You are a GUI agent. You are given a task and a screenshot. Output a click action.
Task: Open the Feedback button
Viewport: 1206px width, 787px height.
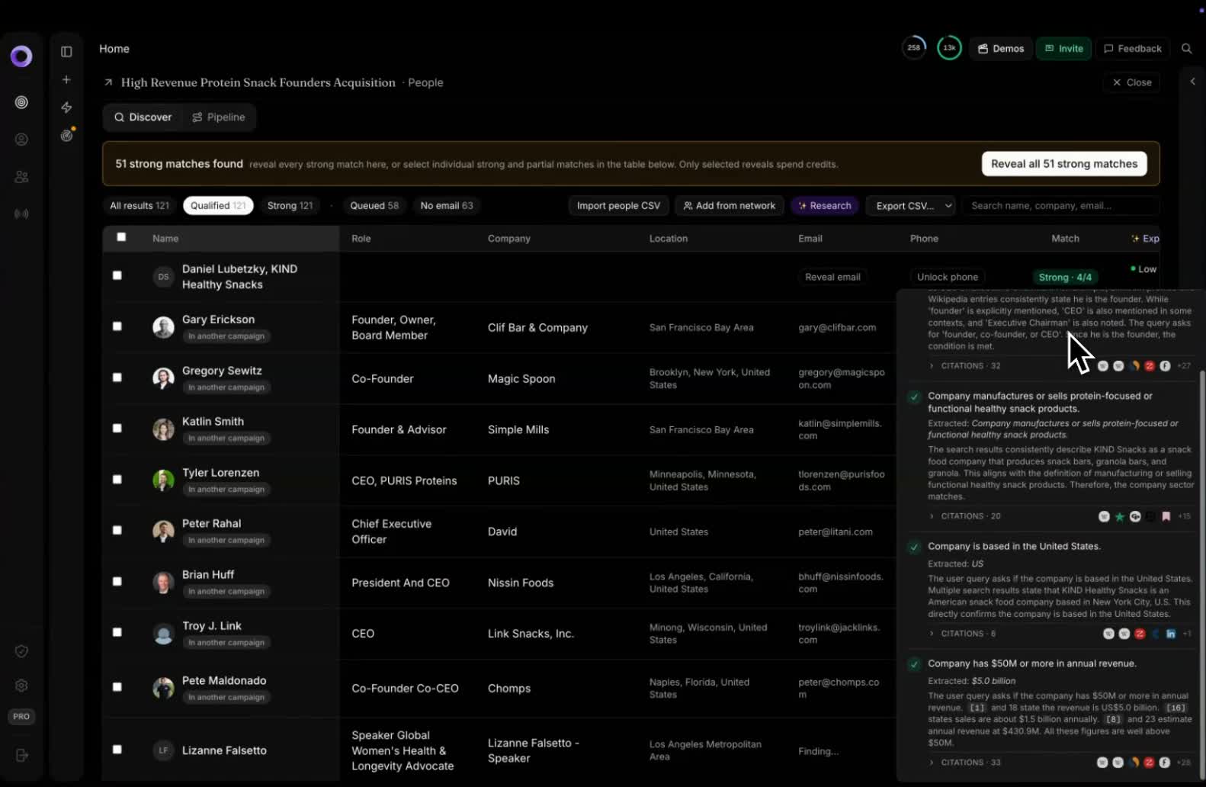[x=1132, y=49]
